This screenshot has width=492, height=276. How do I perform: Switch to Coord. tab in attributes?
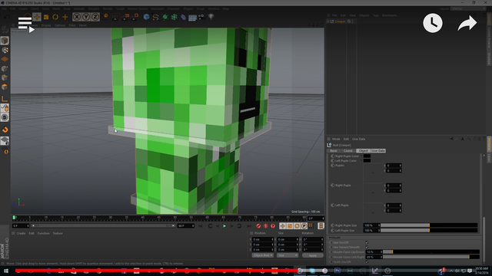348,151
